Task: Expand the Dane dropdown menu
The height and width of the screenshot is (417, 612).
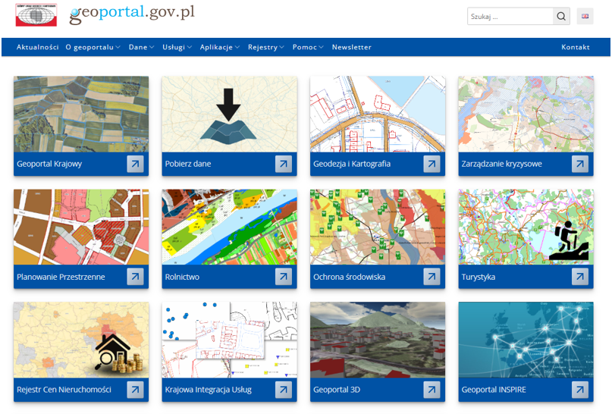Action: 141,47
